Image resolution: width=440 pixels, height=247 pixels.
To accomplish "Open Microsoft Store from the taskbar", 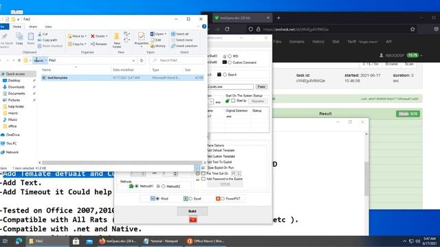I will (x=76, y=241).
